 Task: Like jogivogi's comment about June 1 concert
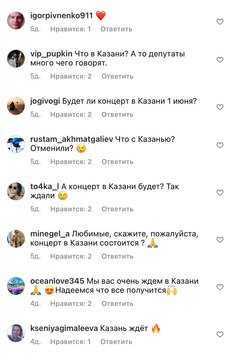[x=220, y=107]
